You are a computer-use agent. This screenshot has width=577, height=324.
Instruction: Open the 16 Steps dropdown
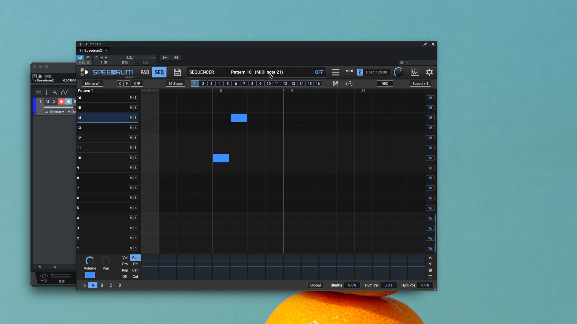click(175, 84)
